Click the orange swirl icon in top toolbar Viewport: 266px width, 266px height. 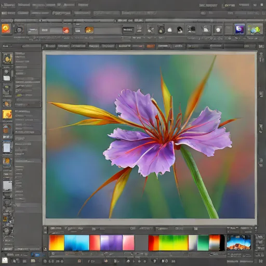tap(6, 29)
